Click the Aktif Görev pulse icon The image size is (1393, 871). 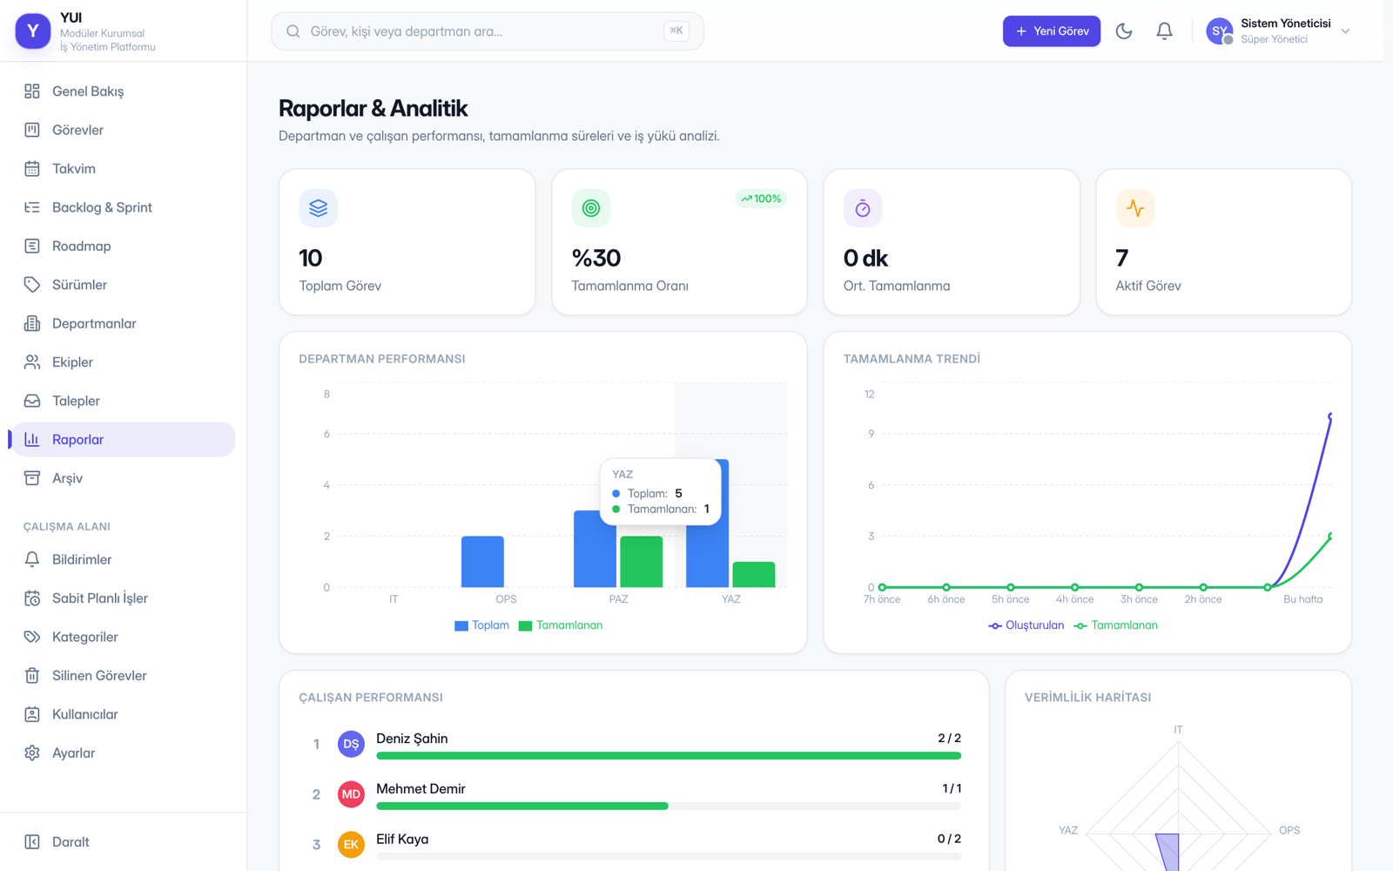1135,208
